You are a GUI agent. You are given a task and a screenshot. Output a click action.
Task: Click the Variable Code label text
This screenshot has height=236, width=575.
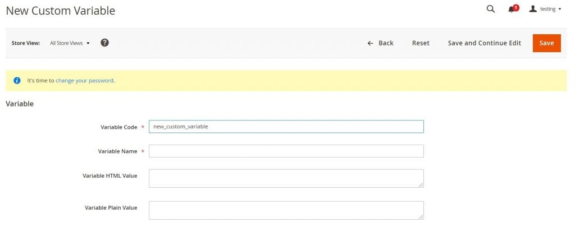tap(118, 127)
